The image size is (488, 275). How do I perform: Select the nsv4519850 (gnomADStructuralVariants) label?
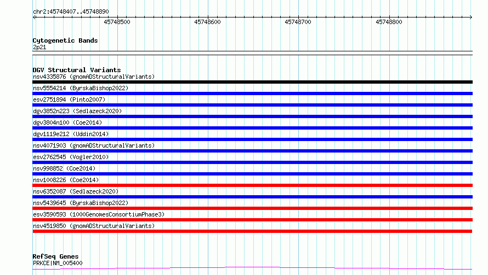[94, 226]
